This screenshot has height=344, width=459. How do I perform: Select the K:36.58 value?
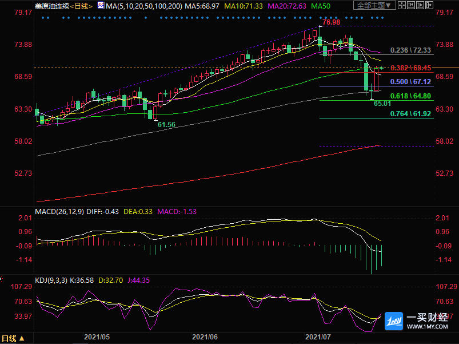pyautogui.click(x=82, y=280)
